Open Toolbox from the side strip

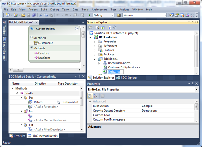4,28
